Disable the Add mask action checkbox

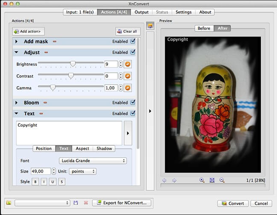(x=133, y=41)
